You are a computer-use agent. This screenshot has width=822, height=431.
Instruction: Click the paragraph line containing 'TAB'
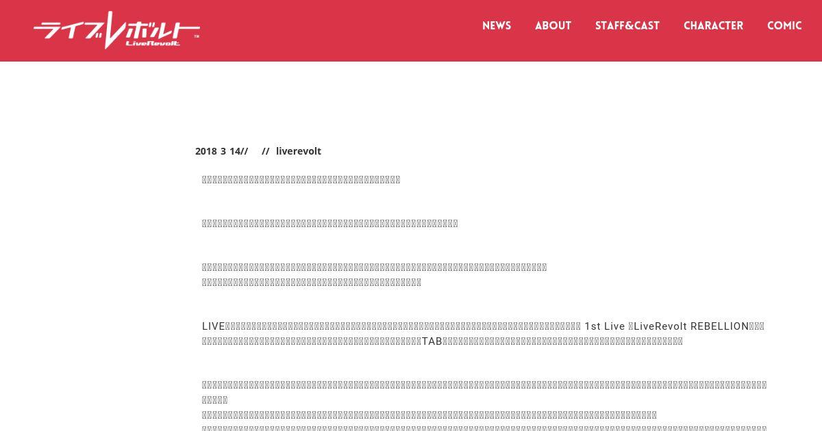pyautogui.click(x=443, y=341)
